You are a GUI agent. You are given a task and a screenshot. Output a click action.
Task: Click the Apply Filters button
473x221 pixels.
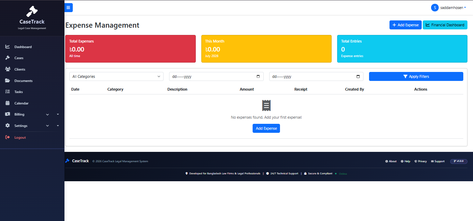point(416,76)
